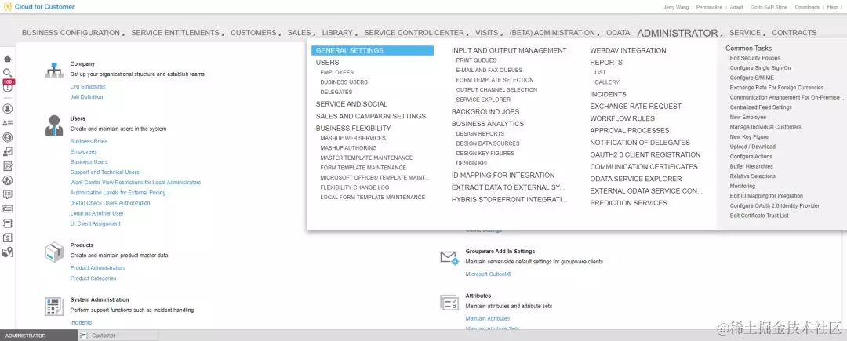Click the icon beside the Customer bottom tab
This screenshot has height=341, width=847.
click(x=83, y=336)
